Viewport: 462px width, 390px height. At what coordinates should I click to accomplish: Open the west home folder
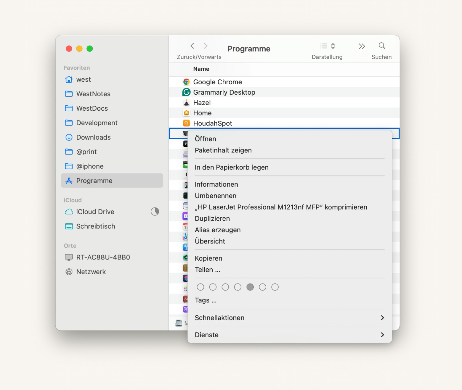click(x=112, y=79)
